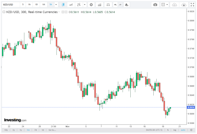Screen dimensions: 197x134
Task: Set the date range to 1y
Action: (x=21, y=130)
